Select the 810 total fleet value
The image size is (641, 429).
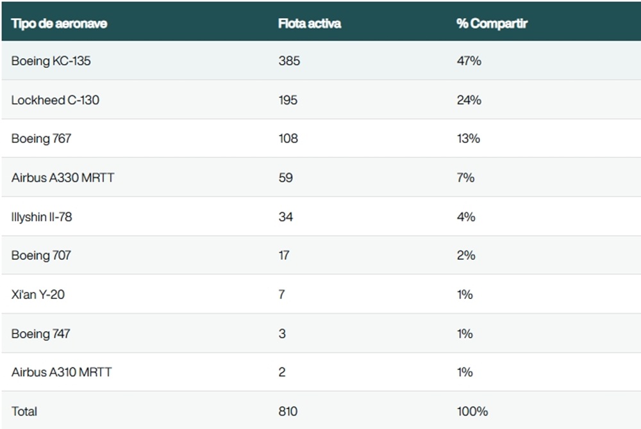tap(288, 411)
